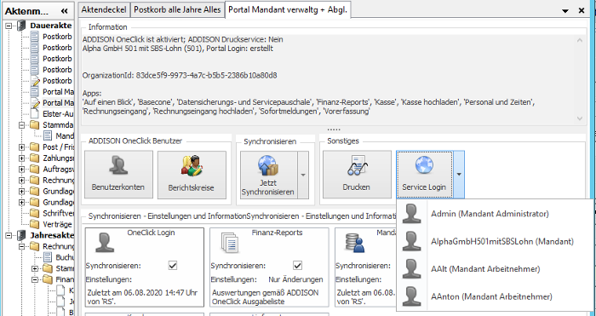The image size is (596, 316).
Task: Open the Schriftverkehr folder icon
Action: [x=35, y=213]
